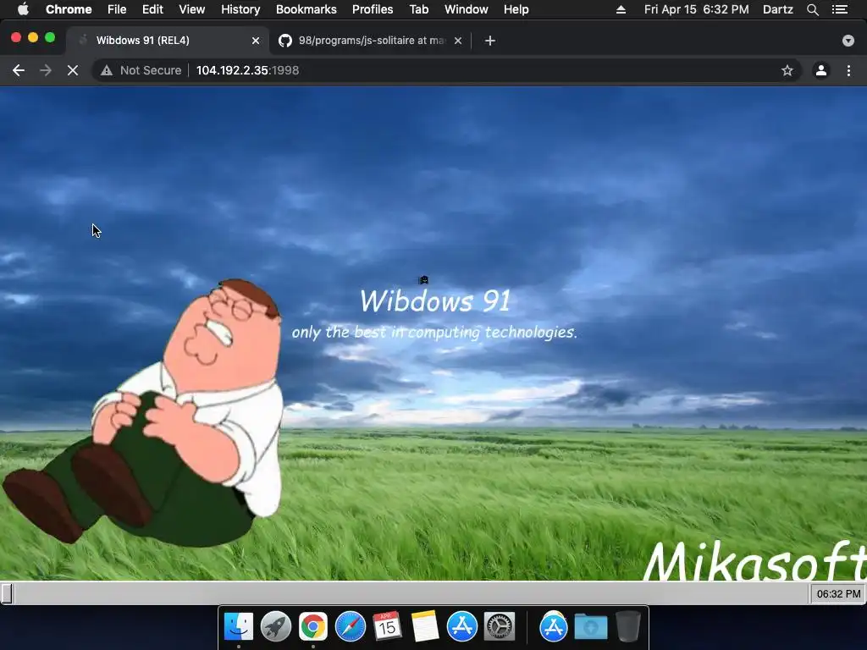
Task: Go back with the back arrow
Action: click(19, 70)
